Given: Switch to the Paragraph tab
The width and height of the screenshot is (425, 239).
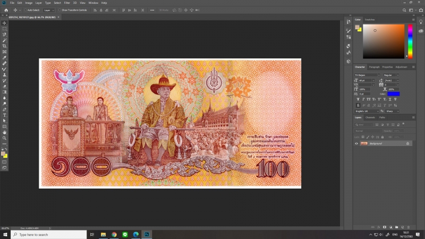Looking at the screenshot, I should 375,67.
